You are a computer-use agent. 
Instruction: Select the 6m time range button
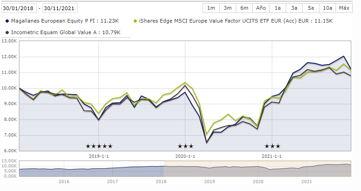click(x=244, y=8)
